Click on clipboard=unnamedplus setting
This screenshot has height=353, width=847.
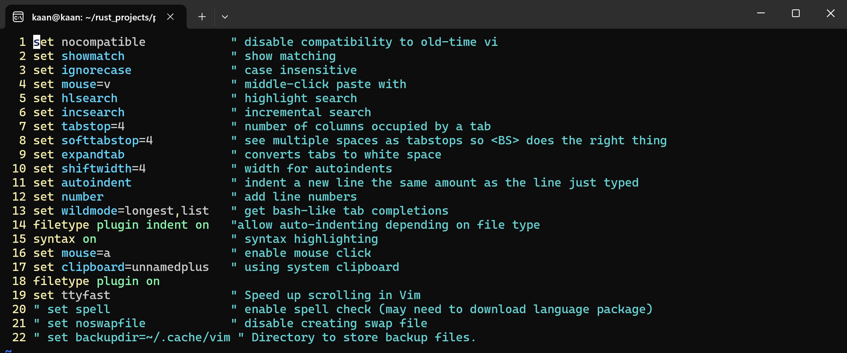tap(135, 267)
